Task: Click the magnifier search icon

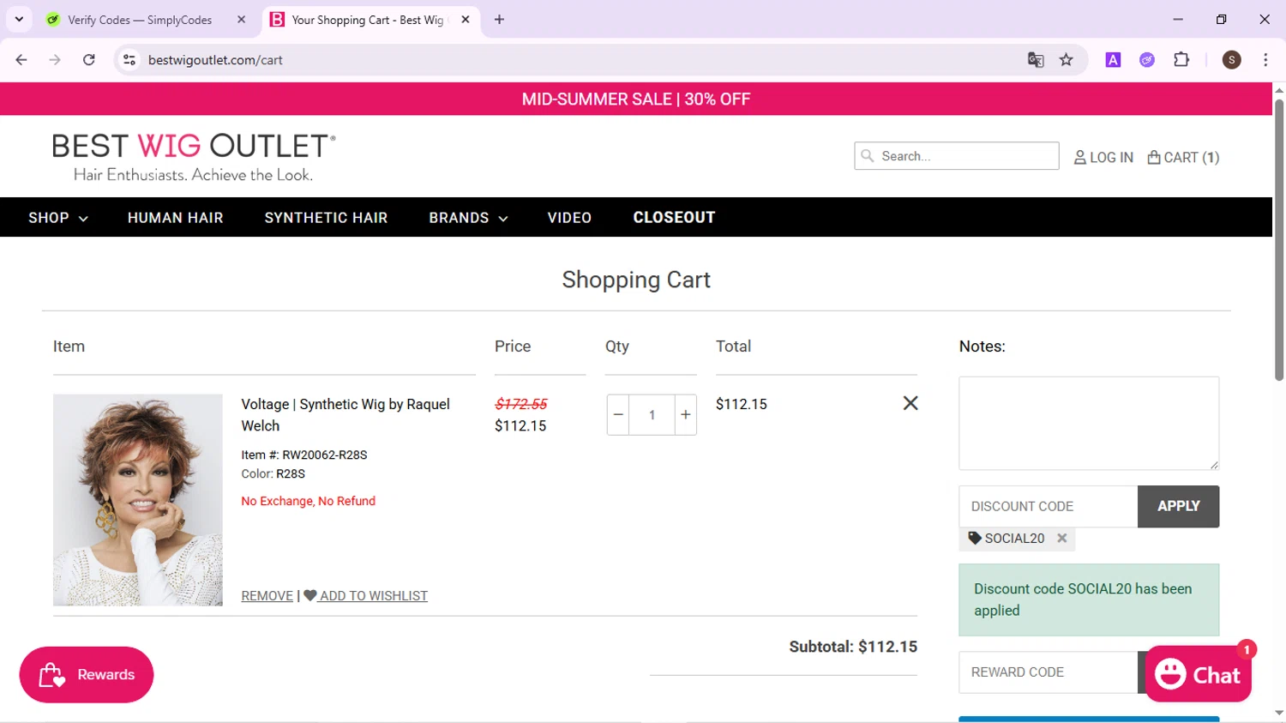Action: (868, 156)
